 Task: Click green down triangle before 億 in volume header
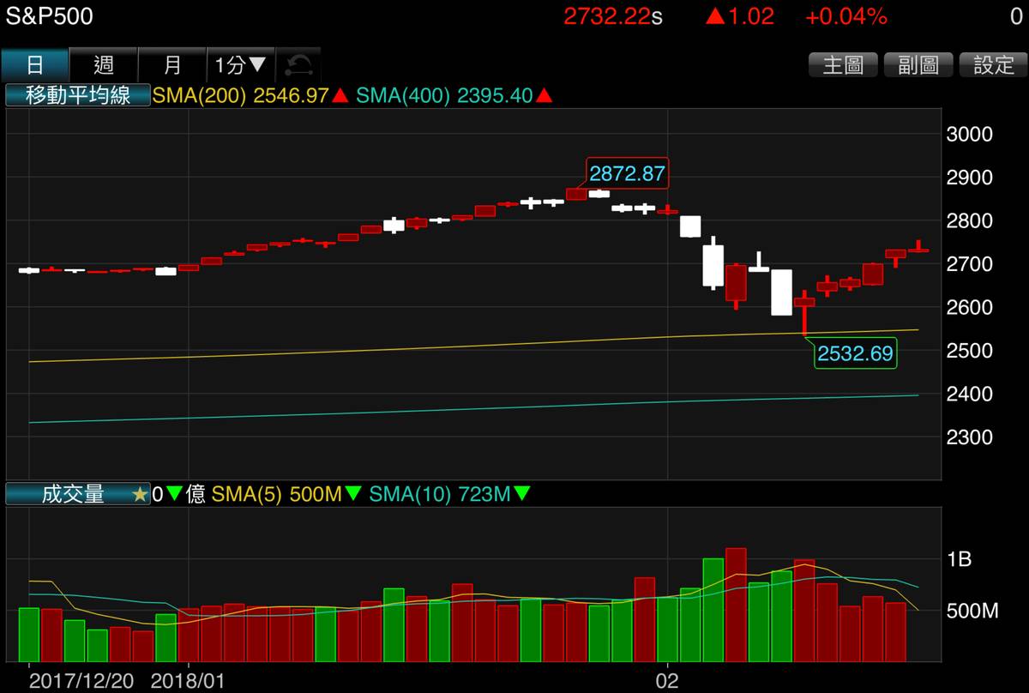(174, 495)
